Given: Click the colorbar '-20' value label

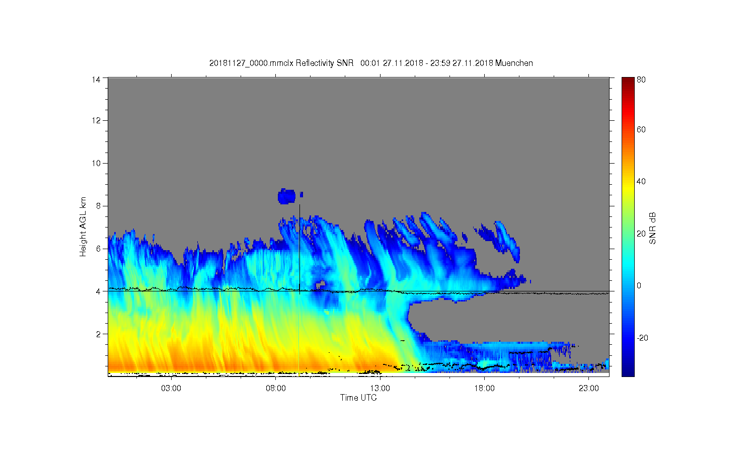Looking at the screenshot, I should click(x=642, y=338).
